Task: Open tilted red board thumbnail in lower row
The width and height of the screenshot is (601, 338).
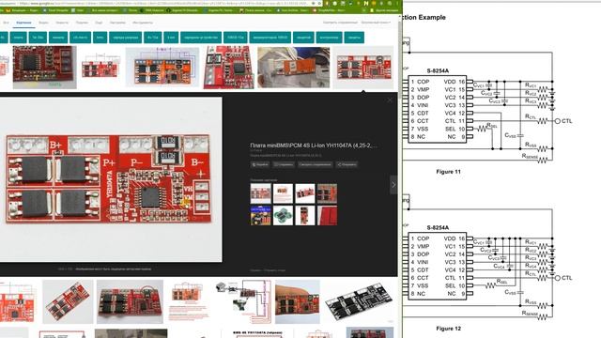Action: pyautogui.click(x=68, y=302)
